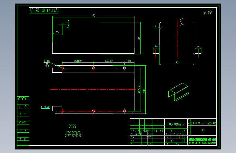236x153 pixels.
Task: Select the 1 thickness dimension in side view
Action: 155,26
